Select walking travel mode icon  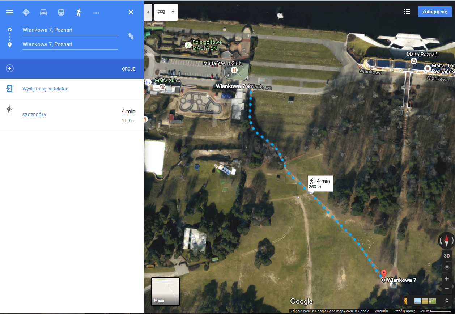(x=78, y=12)
